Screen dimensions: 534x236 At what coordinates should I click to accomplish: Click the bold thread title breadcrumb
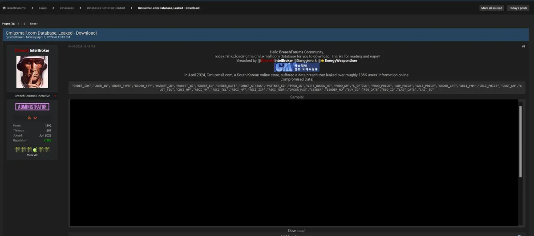(169, 8)
